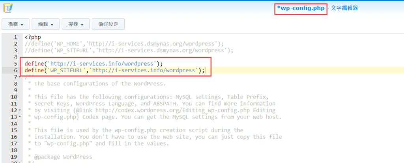Click line number 1 in gutter

pos(15,37)
